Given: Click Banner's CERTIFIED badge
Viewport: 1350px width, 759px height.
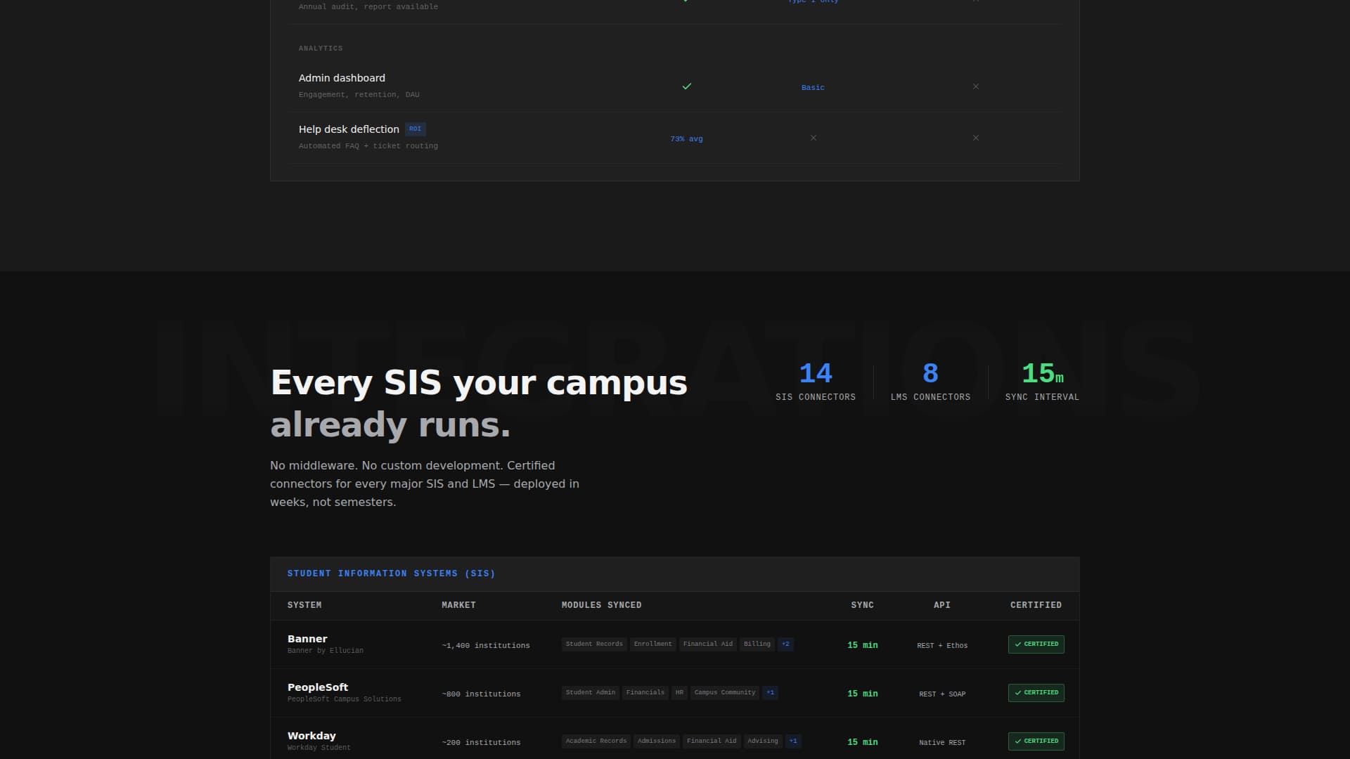Looking at the screenshot, I should point(1036,644).
